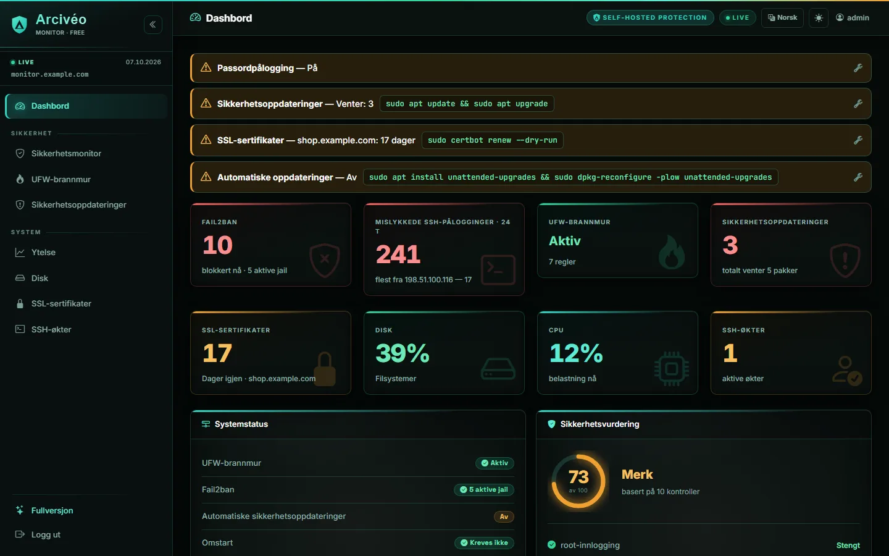889x556 pixels.
Task: Click the wrench icon on Sikkerhetsoppdateringer alert
Action: point(858,104)
